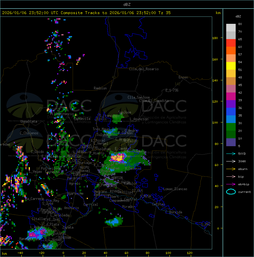Click the 'E_1-736' place label
Screen dimensions: 254x257
click(x=172, y=90)
